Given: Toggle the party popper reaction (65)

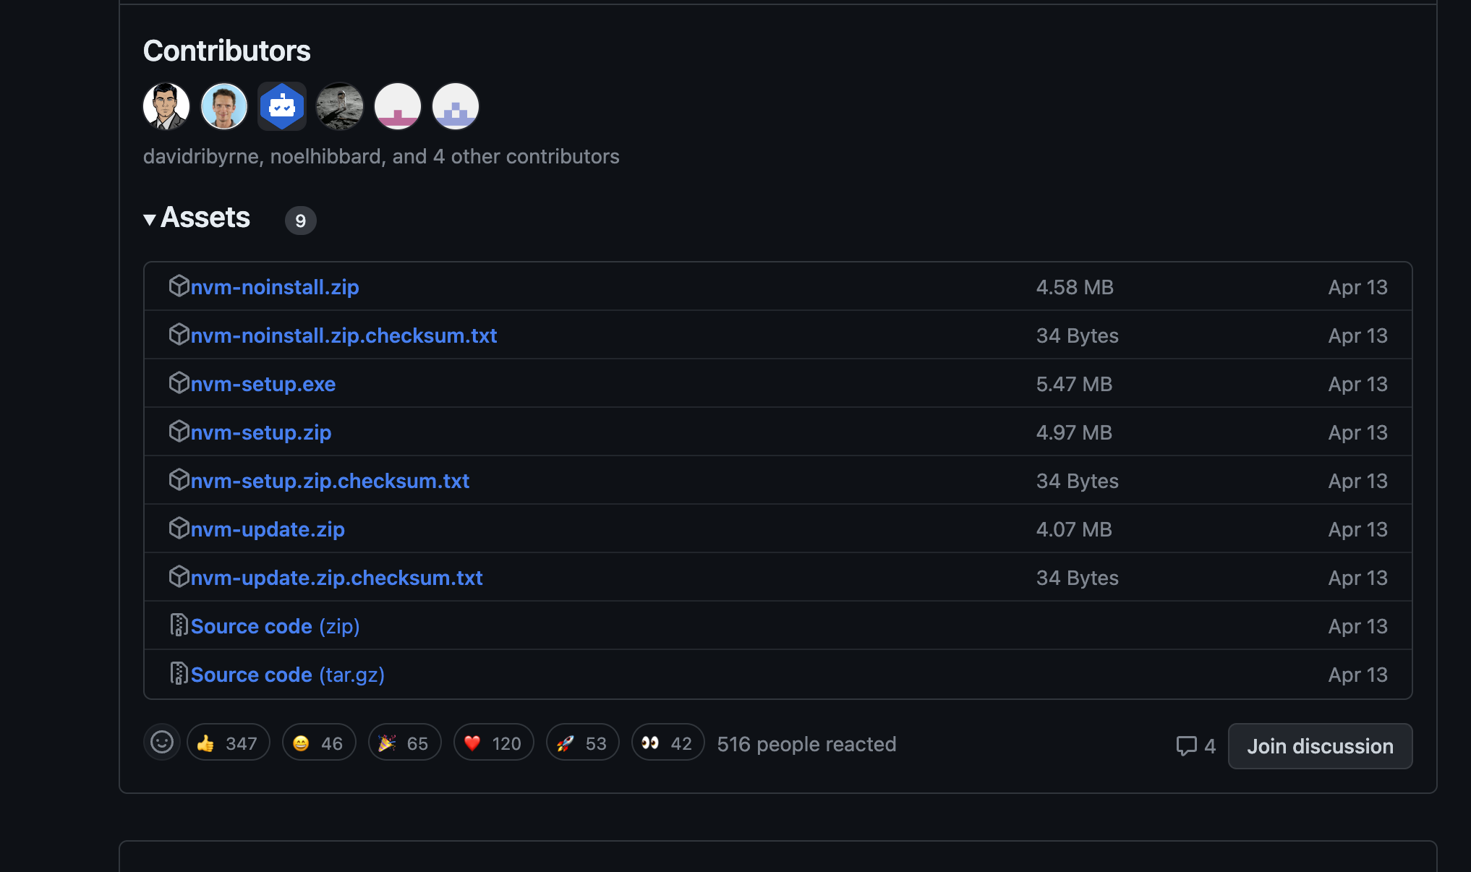Looking at the screenshot, I should (x=404, y=743).
